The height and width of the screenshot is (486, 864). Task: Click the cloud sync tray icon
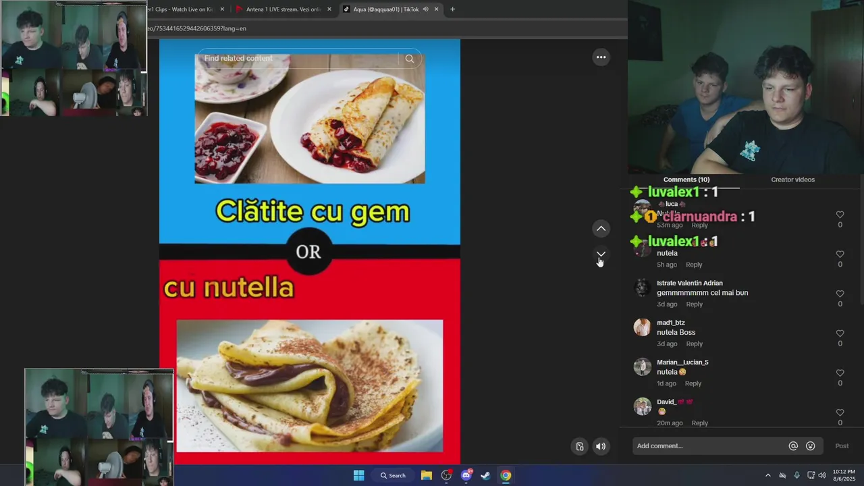pos(782,475)
